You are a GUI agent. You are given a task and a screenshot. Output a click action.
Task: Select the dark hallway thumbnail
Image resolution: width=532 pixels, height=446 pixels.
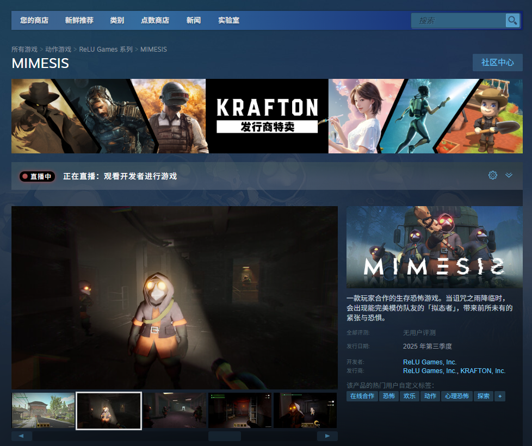click(x=175, y=411)
